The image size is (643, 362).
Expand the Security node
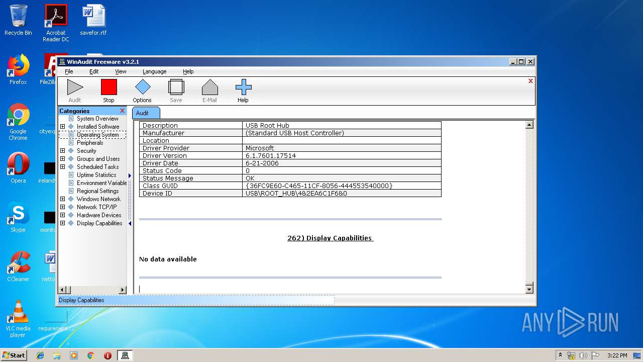(x=62, y=151)
